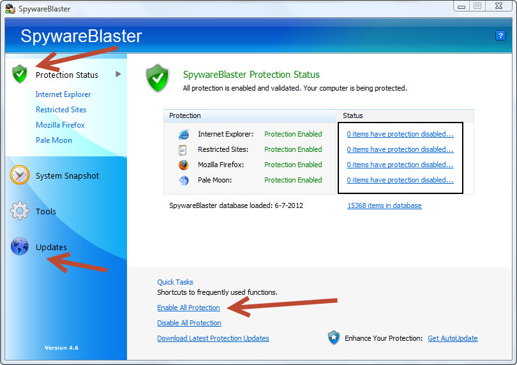Image resolution: width=517 pixels, height=365 pixels.
Task: Open the Updates globe icon
Action: tap(19, 246)
